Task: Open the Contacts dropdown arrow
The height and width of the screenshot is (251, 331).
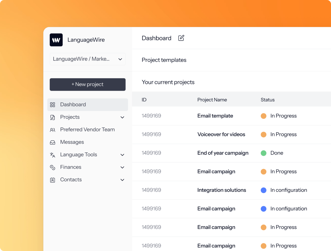Action: pyautogui.click(x=122, y=180)
